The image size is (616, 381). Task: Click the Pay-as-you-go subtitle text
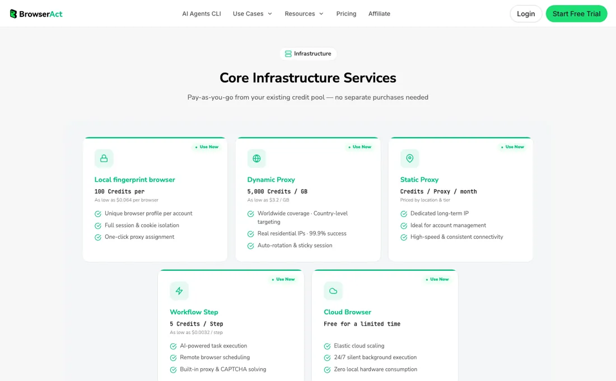[x=307, y=97]
